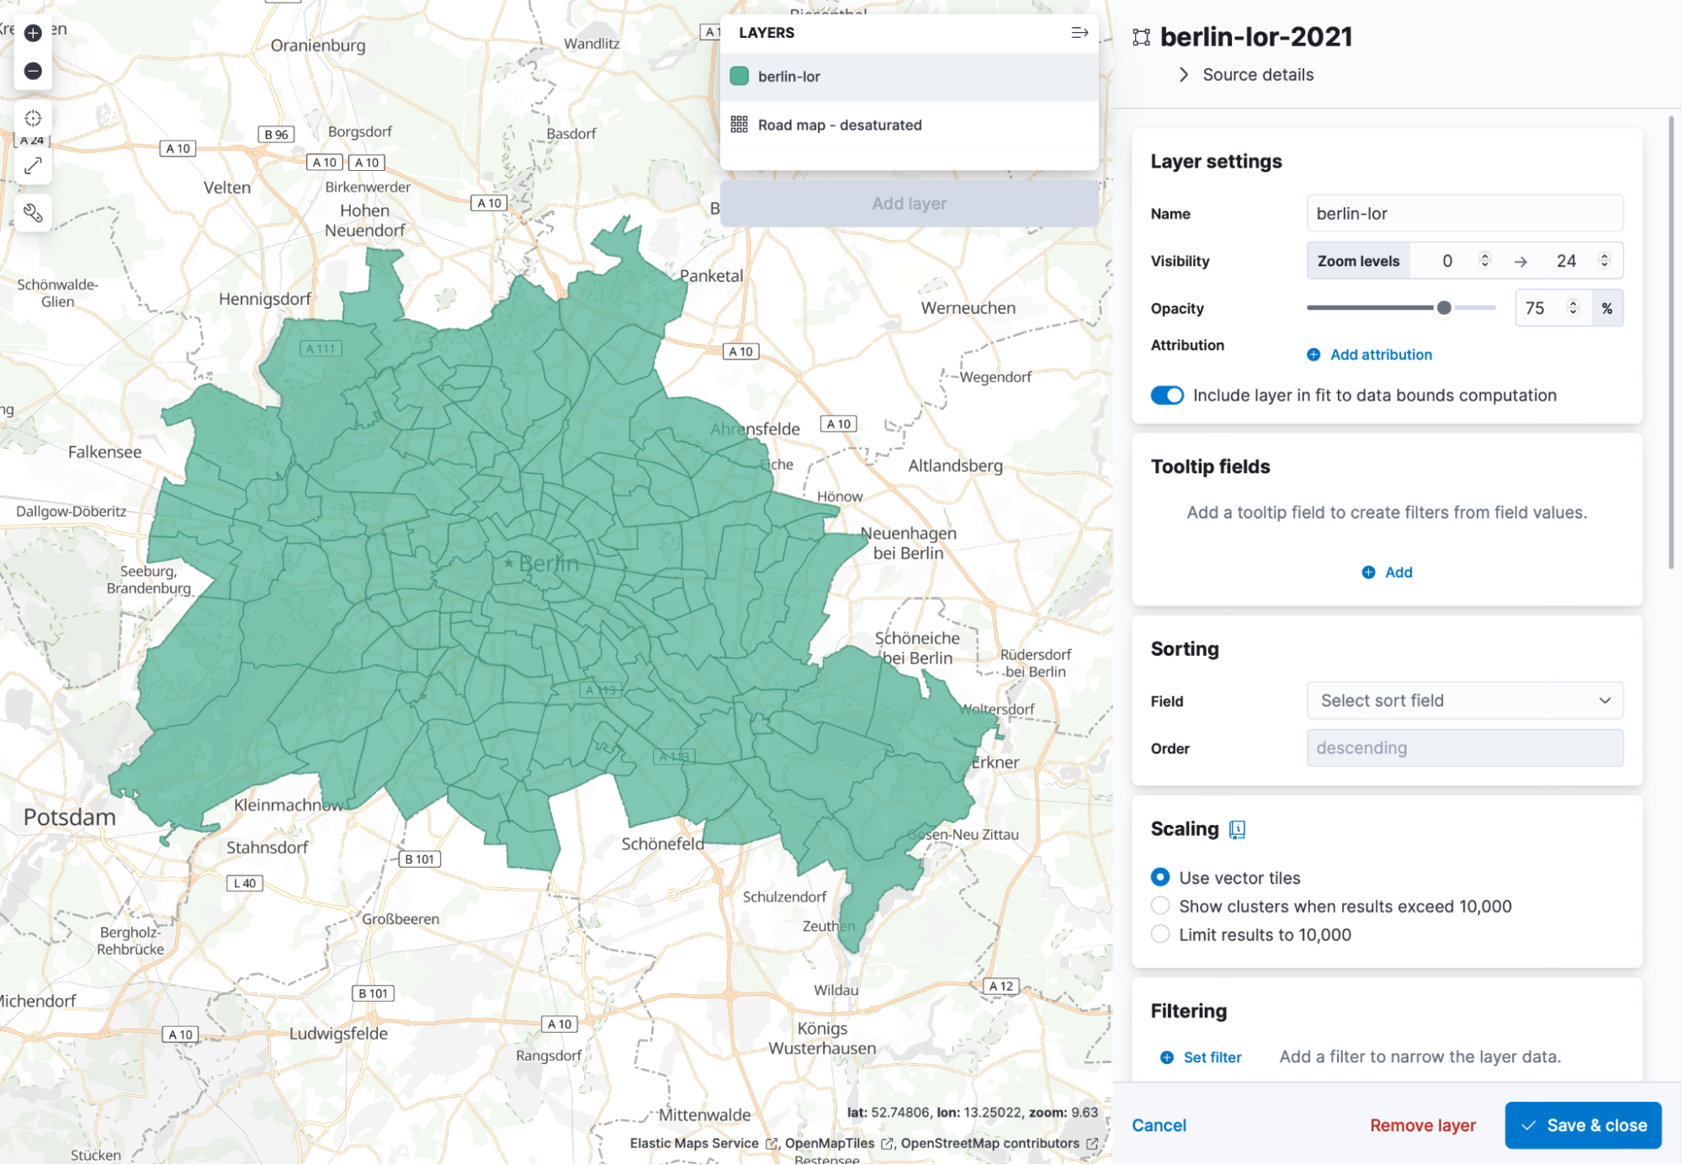Click the plus icon beside Set filter
The height and width of the screenshot is (1165, 1682).
point(1166,1057)
